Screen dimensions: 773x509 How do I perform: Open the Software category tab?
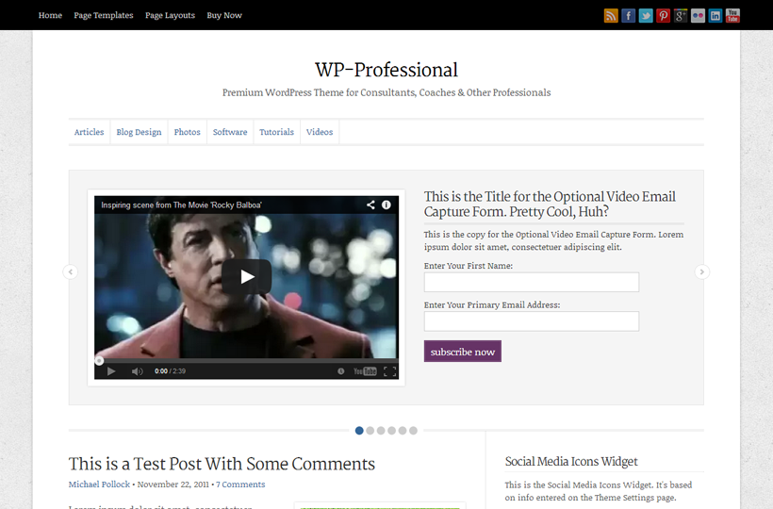pyautogui.click(x=230, y=132)
